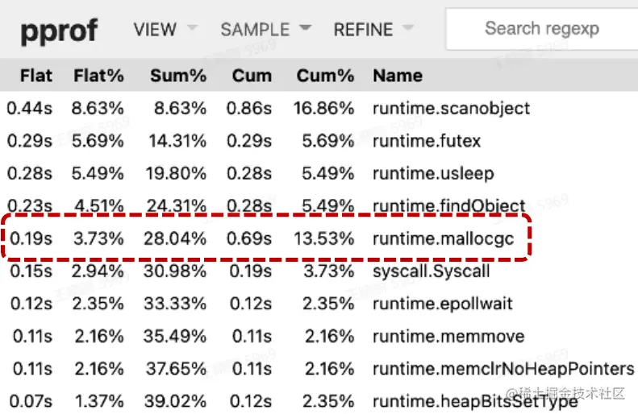This screenshot has width=638, height=414.
Task: Sort by the Flat% column header
Action: (98, 76)
